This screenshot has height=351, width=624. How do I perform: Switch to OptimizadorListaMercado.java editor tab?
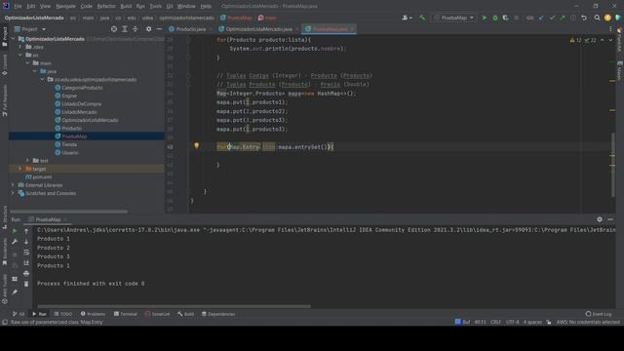[x=258, y=29]
